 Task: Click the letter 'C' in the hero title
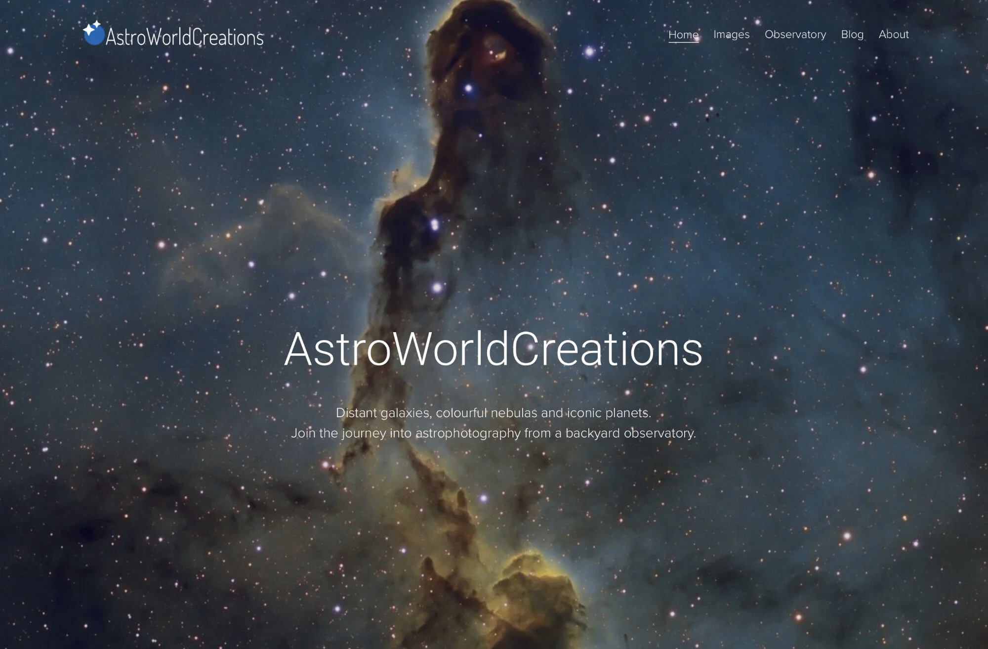coord(525,349)
